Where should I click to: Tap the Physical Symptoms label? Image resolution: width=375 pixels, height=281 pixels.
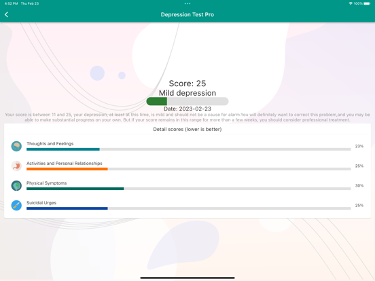point(47,183)
